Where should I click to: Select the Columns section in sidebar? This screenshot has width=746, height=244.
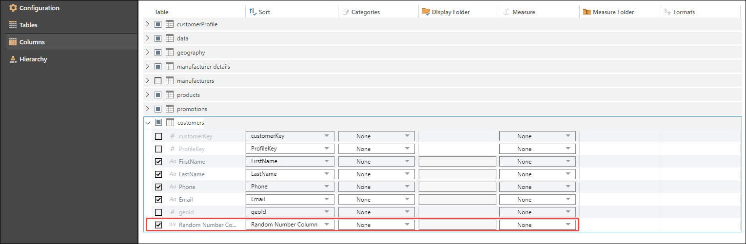[x=32, y=42]
